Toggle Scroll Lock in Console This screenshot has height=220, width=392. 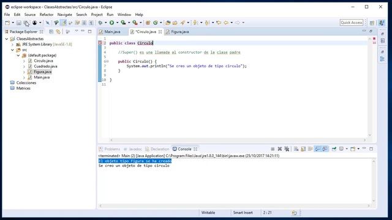tap(303, 149)
